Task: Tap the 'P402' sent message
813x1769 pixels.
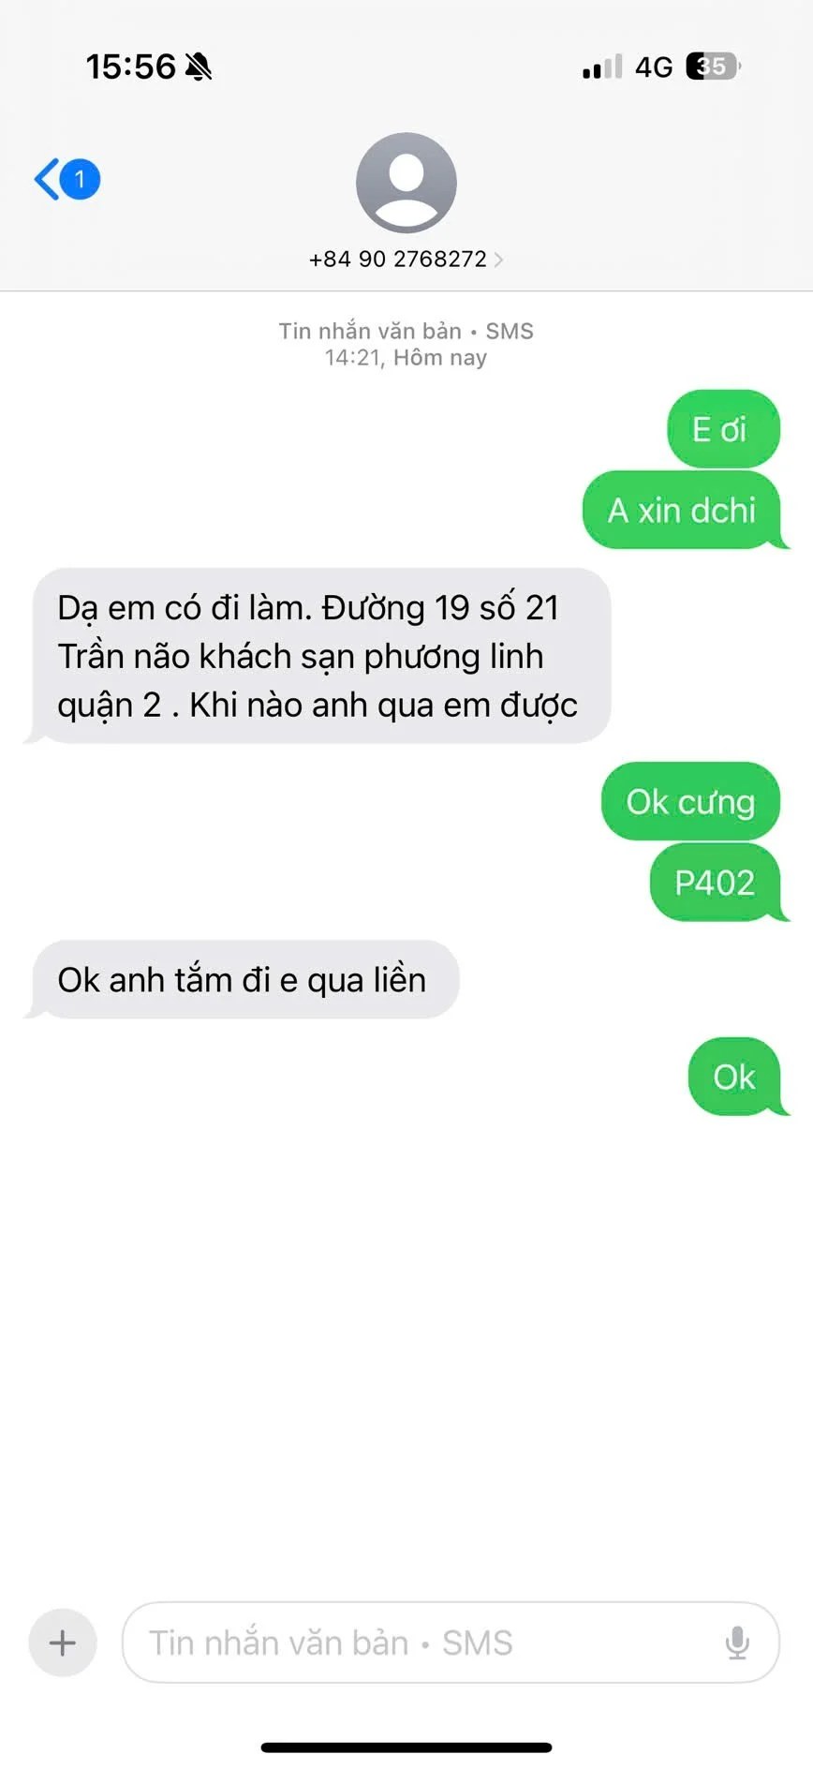Action: [717, 883]
